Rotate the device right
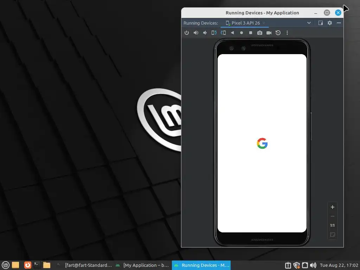The width and height of the screenshot is (360, 270). point(223,33)
